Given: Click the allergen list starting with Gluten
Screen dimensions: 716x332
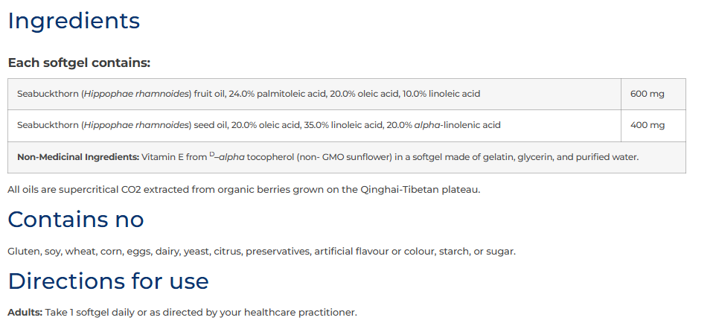Looking at the screenshot, I should (262, 252).
